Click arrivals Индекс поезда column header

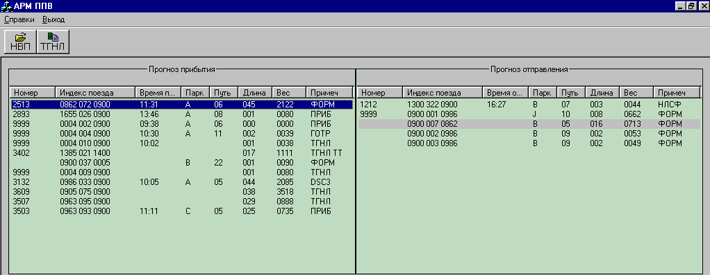pos(95,93)
